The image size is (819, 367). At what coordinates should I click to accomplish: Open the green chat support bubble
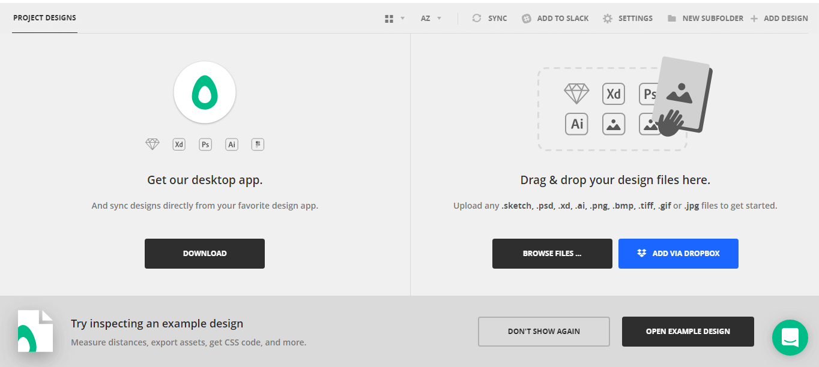click(x=790, y=338)
